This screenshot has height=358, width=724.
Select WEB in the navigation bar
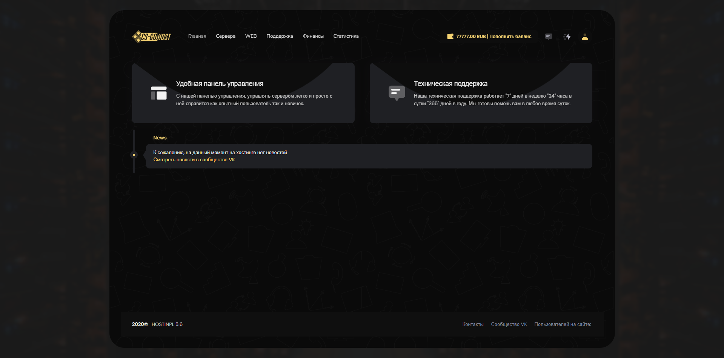tap(251, 36)
